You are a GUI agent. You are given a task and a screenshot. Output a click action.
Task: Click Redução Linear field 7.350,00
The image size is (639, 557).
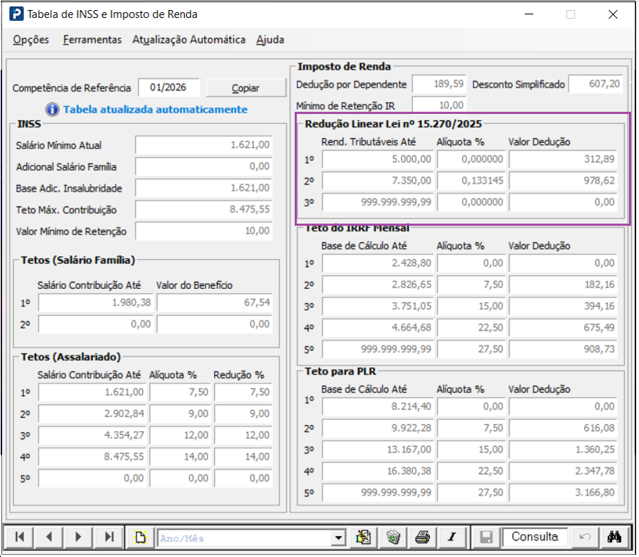click(x=378, y=181)
